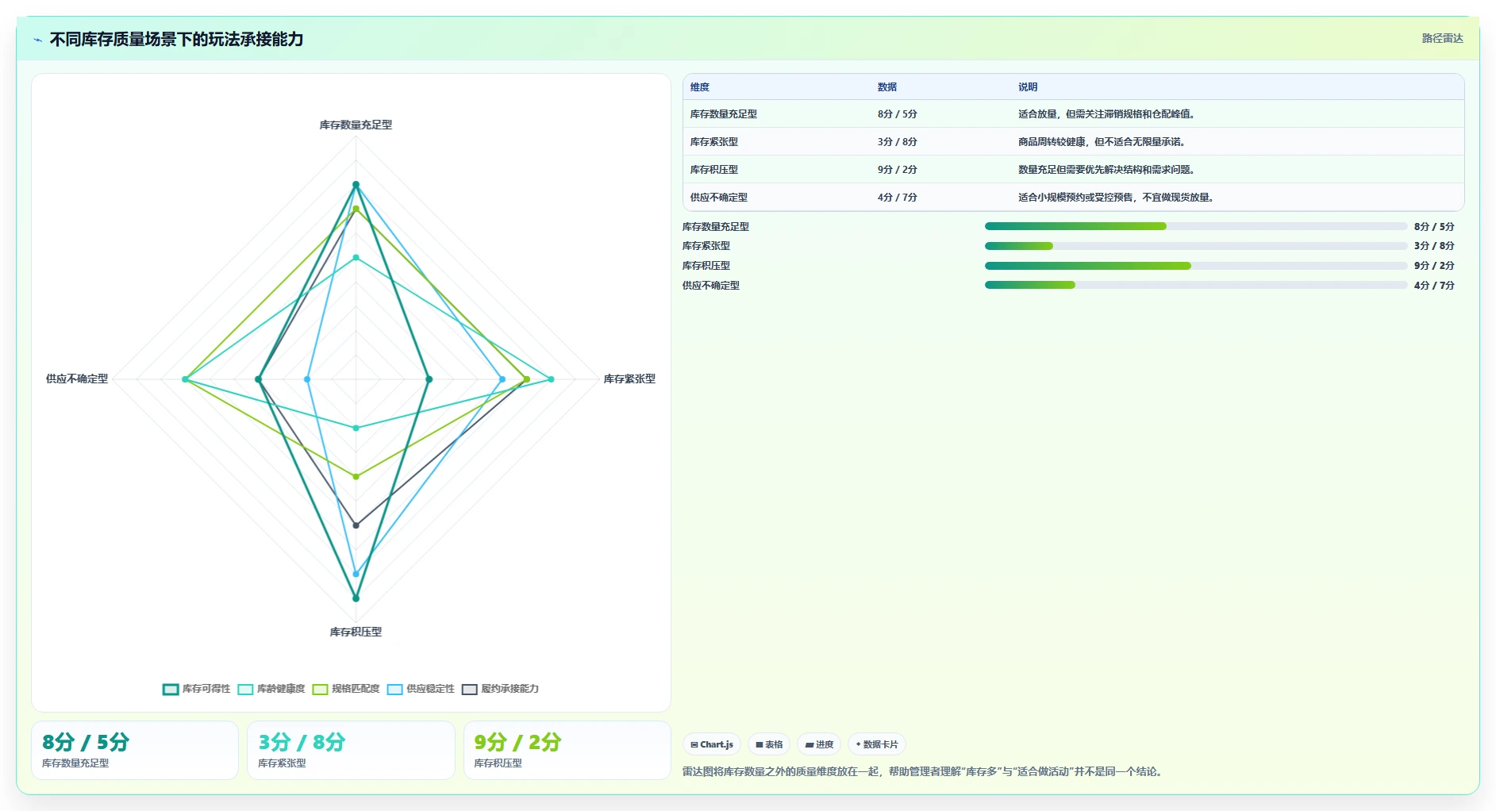Click progress bar value label 8分 / 5分
1496x811 pixels.
1434,227
